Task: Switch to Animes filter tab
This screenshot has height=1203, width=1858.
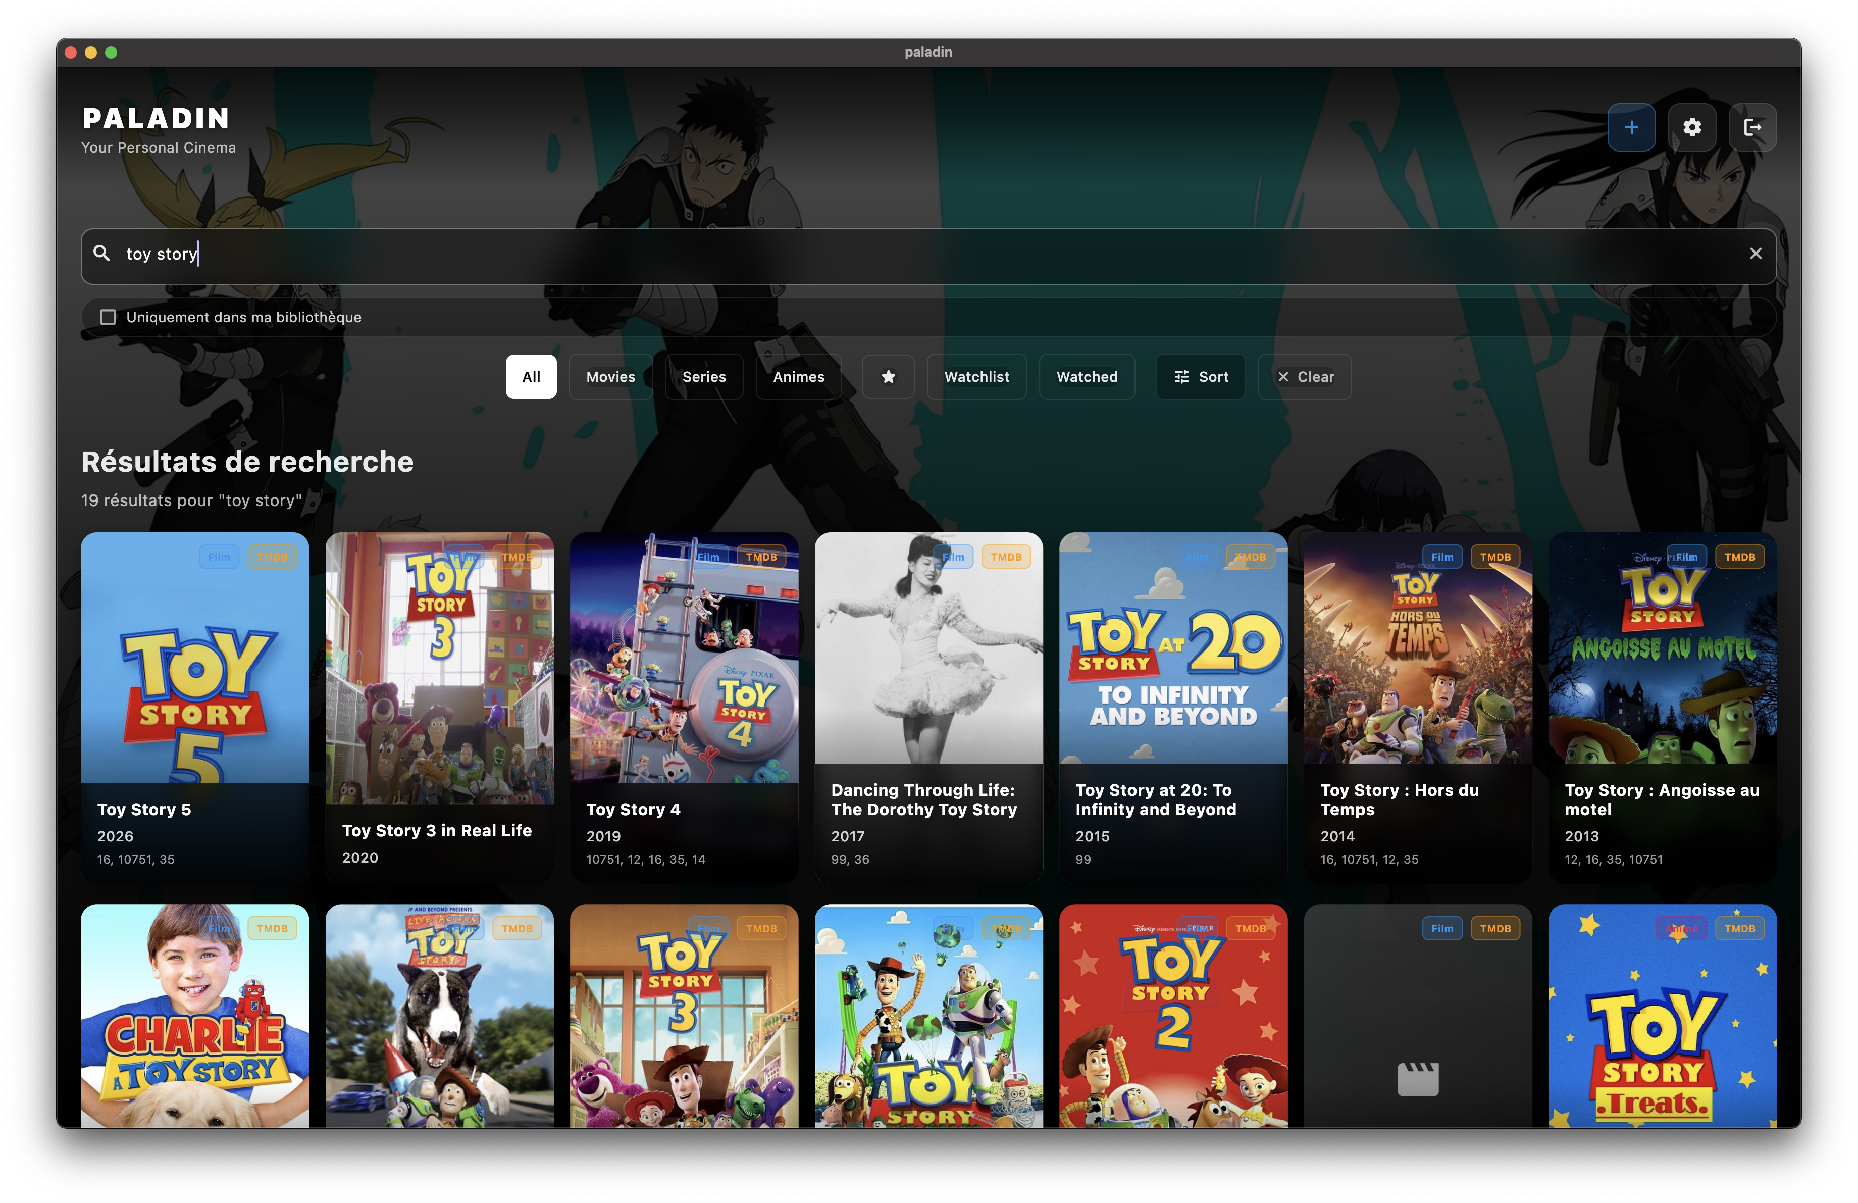Action: coord(798,377)
